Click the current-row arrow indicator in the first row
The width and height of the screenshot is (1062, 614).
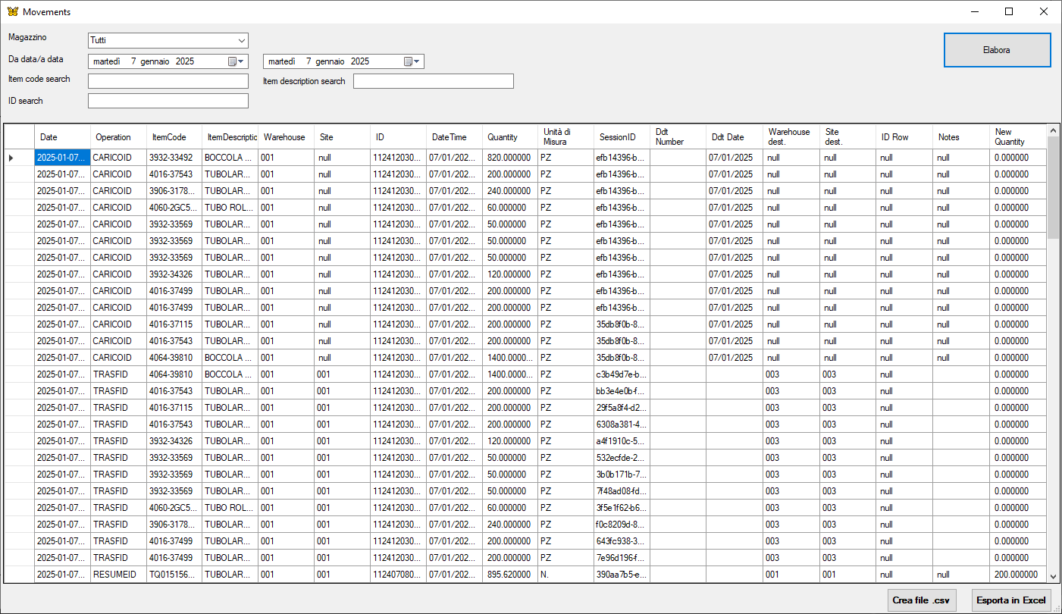coord(11,158)
